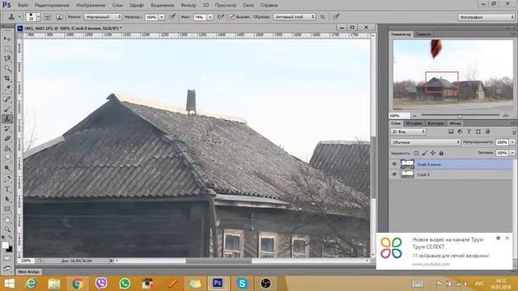The image size is (518, 291).
Task: Open the tool preset picker arrow
Action: pos(19,17)
